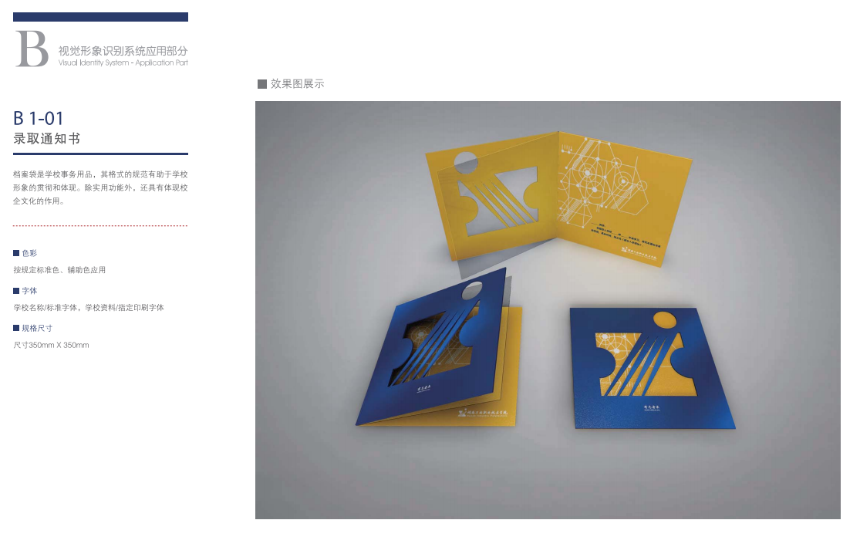Click the circular cutout on the open yellow folder
The width and height of the screenshot is (860, 547).
pos(466,162)
